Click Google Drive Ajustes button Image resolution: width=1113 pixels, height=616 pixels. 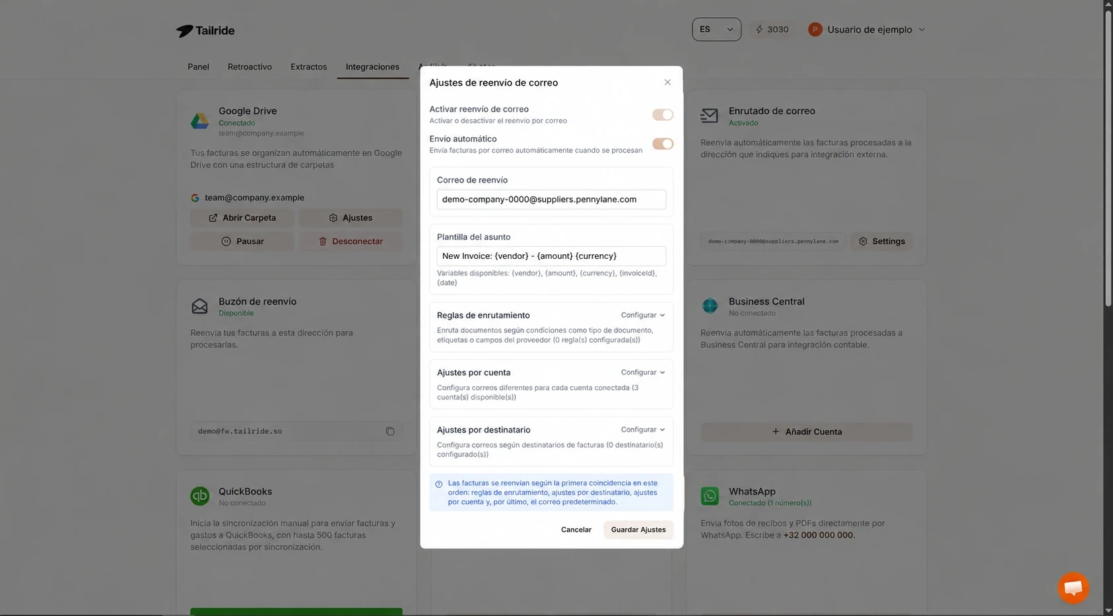351,218
